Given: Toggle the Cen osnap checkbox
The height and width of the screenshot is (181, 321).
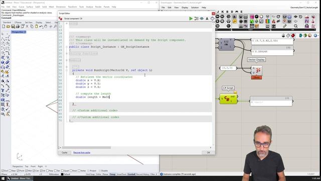Looking at the screenshot, I should point(34,171).
